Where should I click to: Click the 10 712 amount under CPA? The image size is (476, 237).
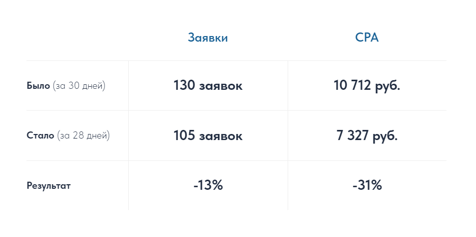(352, 86)
